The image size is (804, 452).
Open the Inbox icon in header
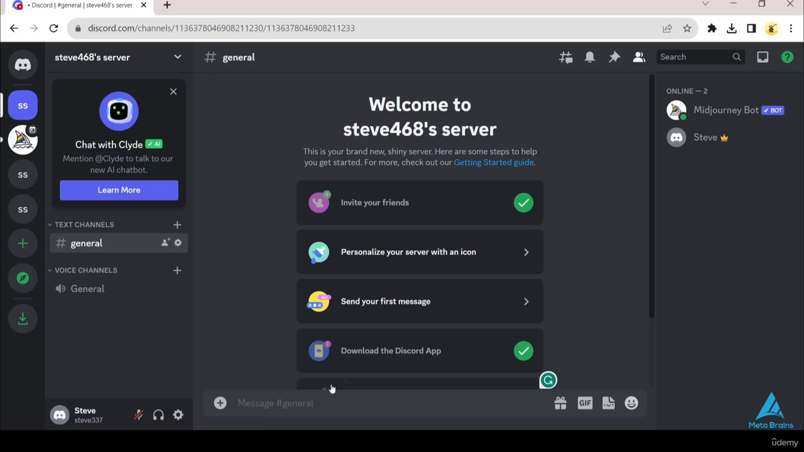763,57
